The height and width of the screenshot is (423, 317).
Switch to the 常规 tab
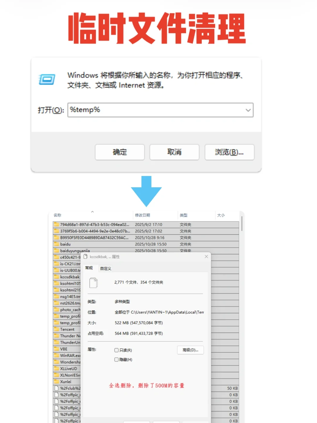90,268
